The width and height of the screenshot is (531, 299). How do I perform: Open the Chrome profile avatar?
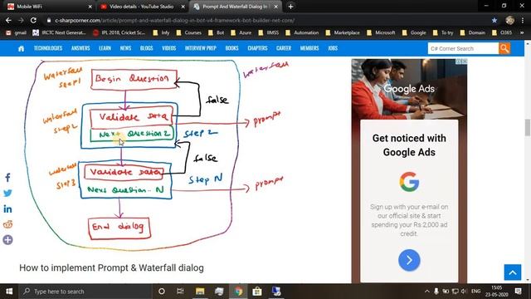coord(509,20)
